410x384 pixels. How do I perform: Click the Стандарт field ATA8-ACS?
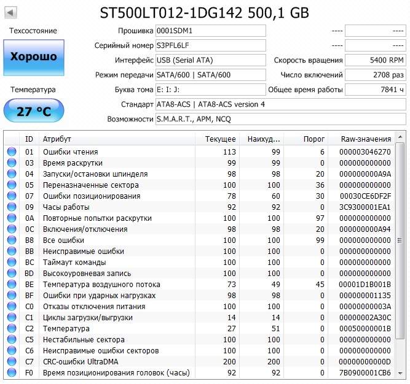click(x=281, y=104)
